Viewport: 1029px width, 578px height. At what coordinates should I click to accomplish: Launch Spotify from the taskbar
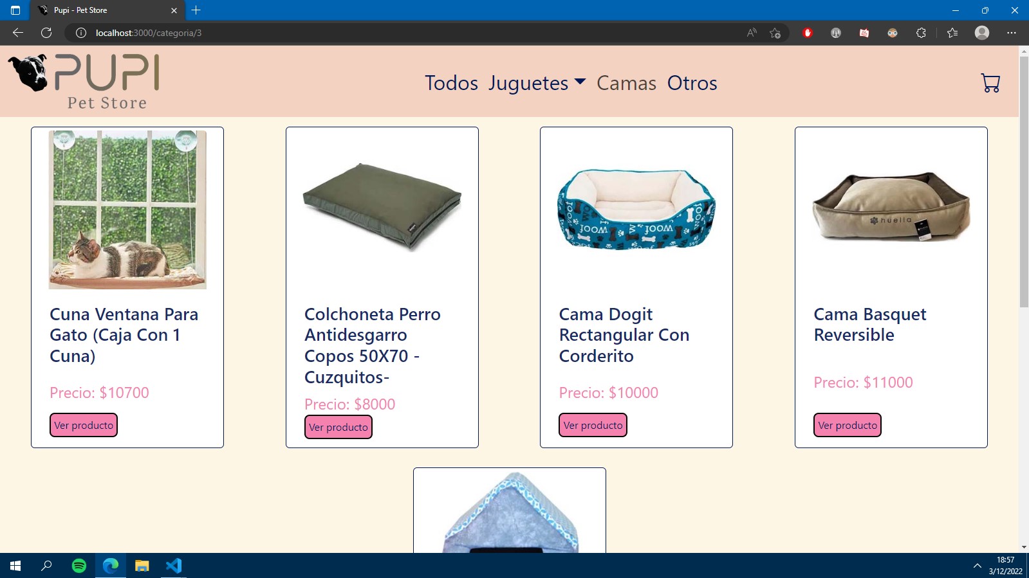[79, 566]
